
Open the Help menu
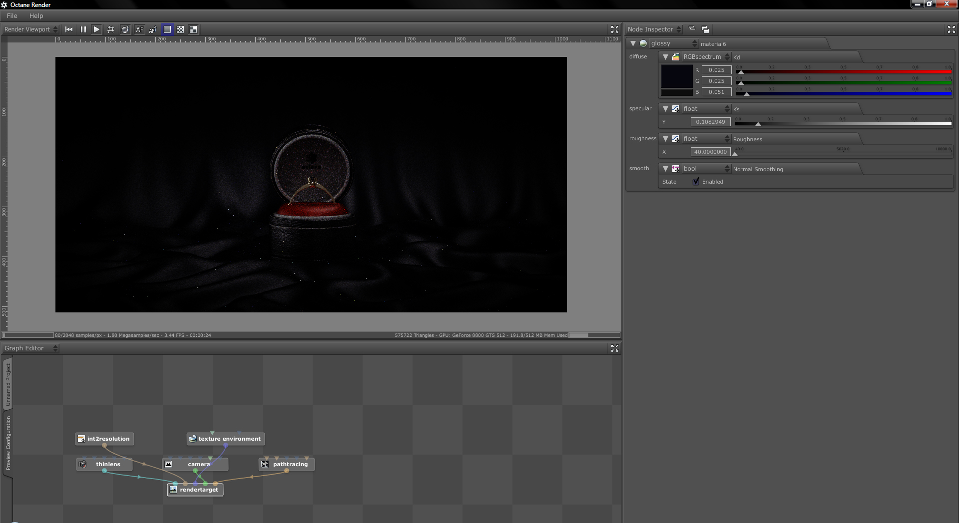(36, 16)
